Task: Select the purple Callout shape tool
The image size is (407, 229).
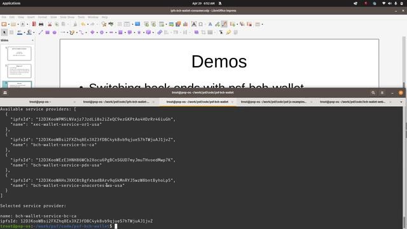Action: point(130,32)
